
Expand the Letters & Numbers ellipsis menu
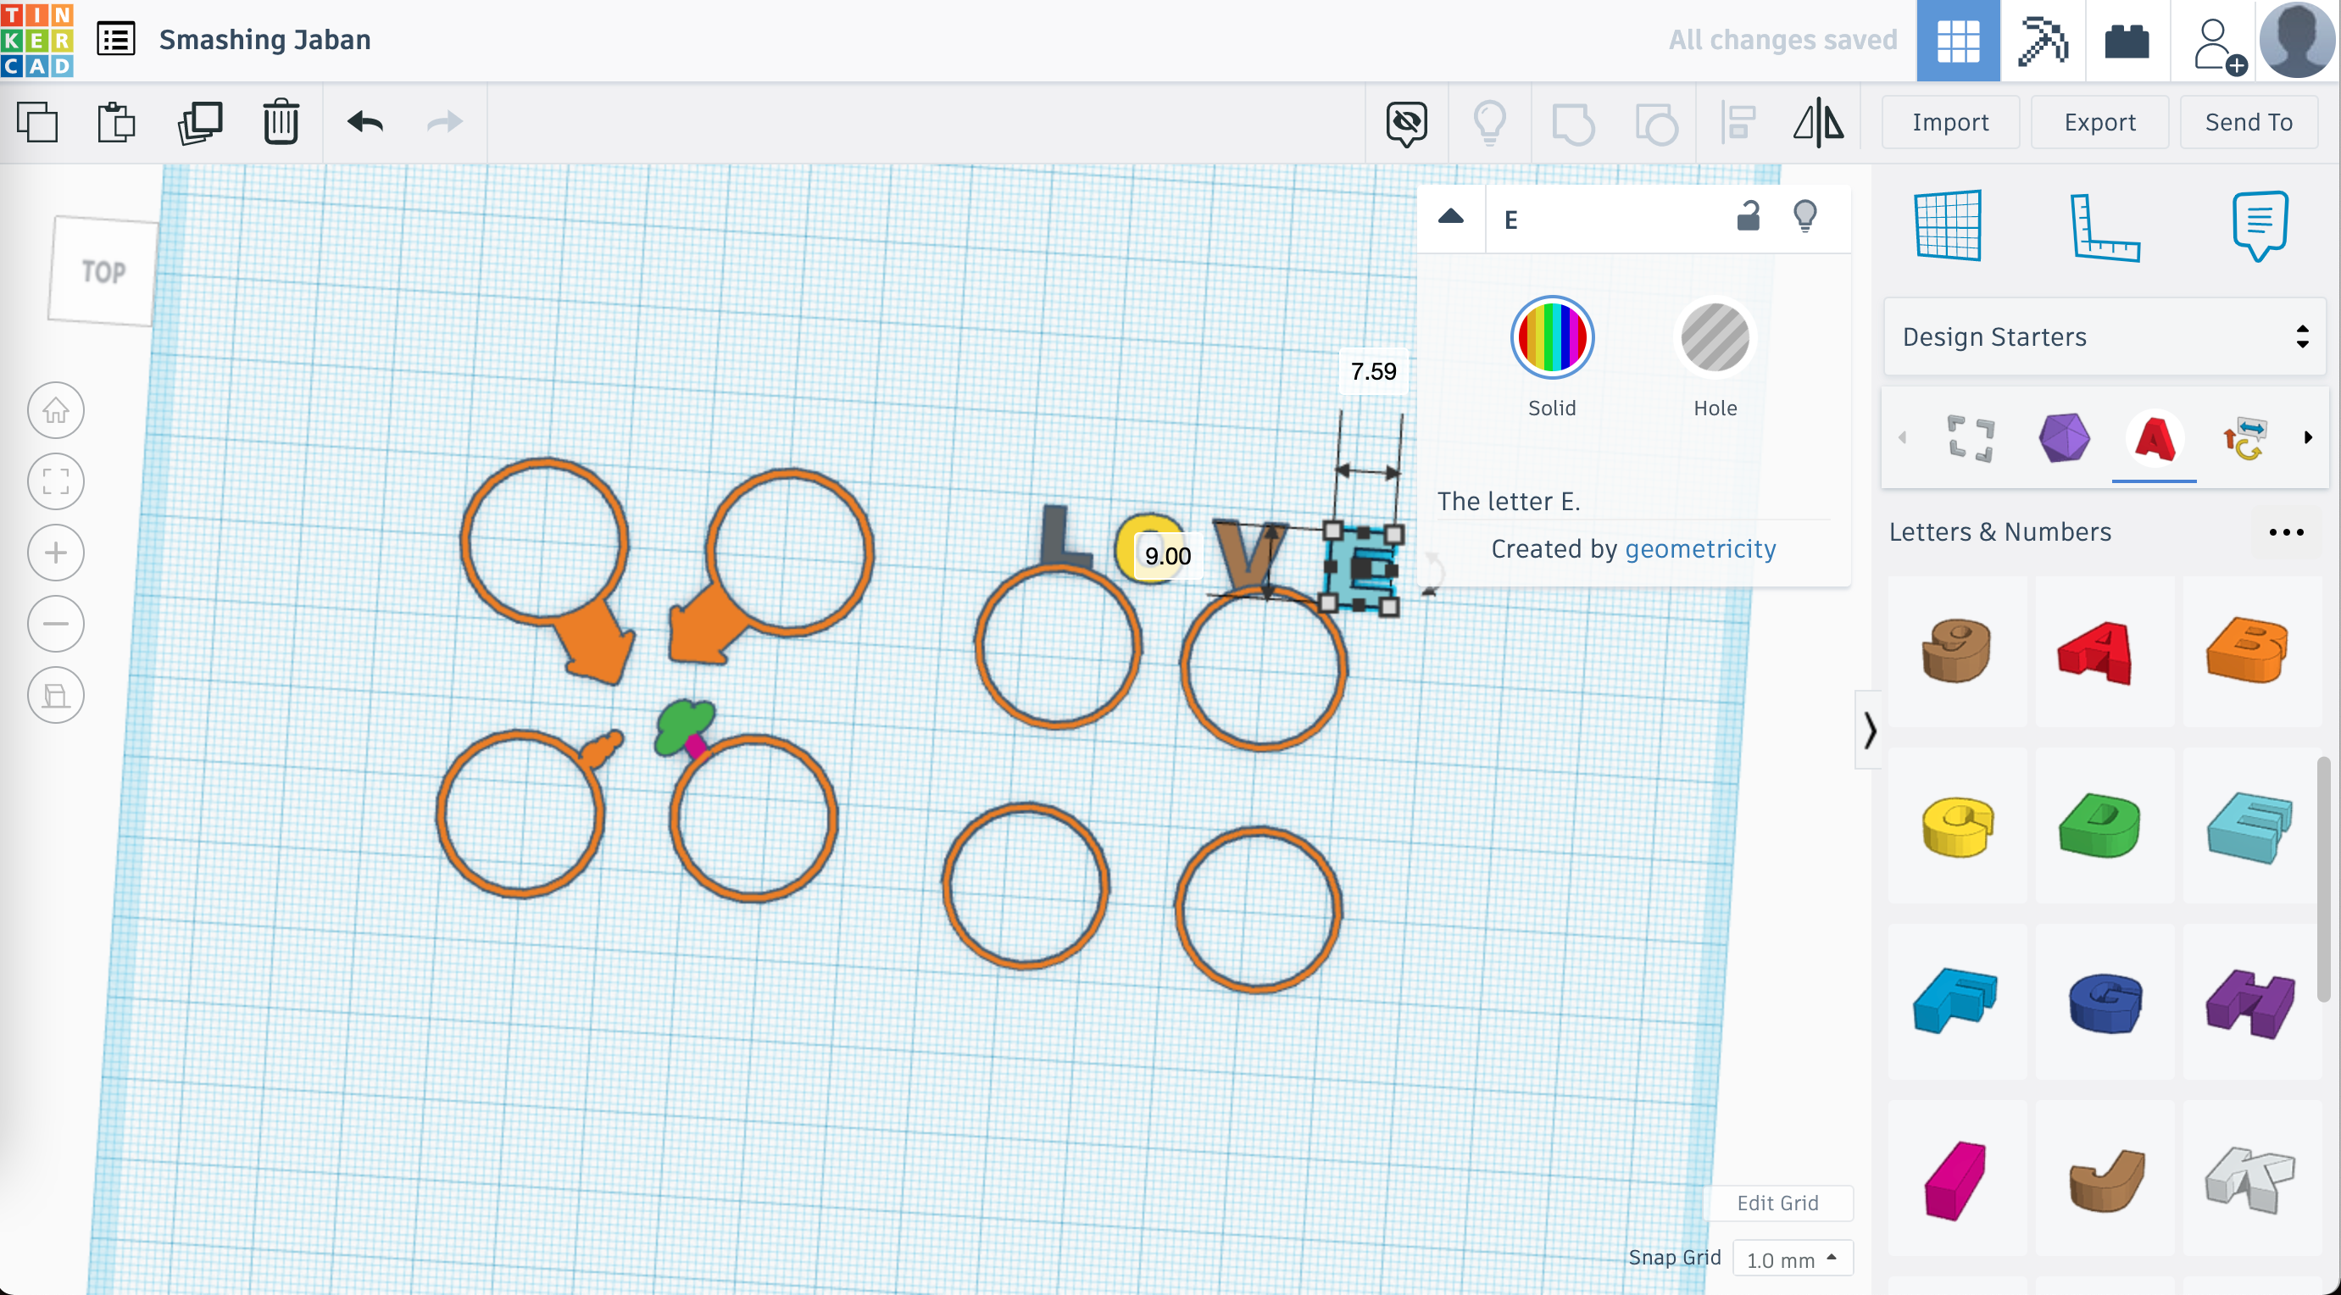(2290, 531)
